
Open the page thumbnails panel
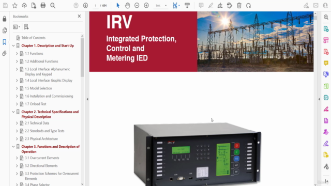[x=5, y=30]
